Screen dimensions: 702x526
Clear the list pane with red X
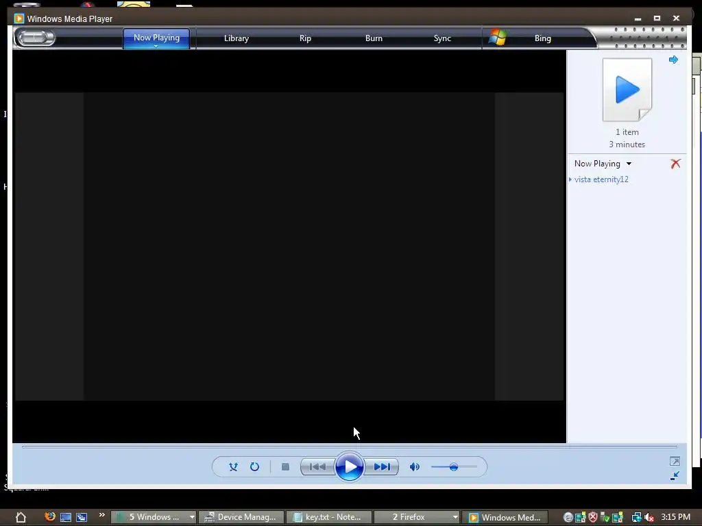coord(675,164)
